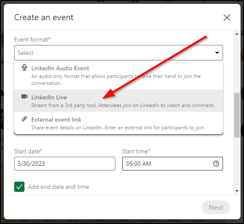This screenshot has width=244, height=224.
Task: Click the dialog's vertical scrollbar thumb
Action: [x=237, y=115]
